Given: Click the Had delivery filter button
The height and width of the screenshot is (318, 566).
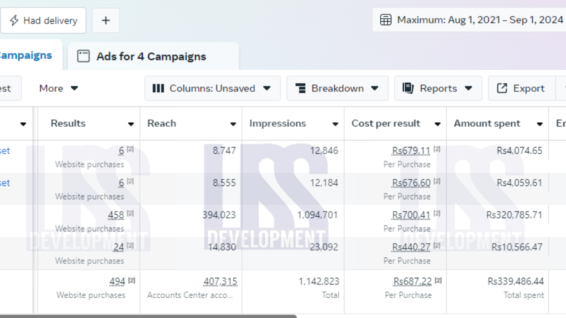Looking at the screenshot, I should (x=43, y=20).
